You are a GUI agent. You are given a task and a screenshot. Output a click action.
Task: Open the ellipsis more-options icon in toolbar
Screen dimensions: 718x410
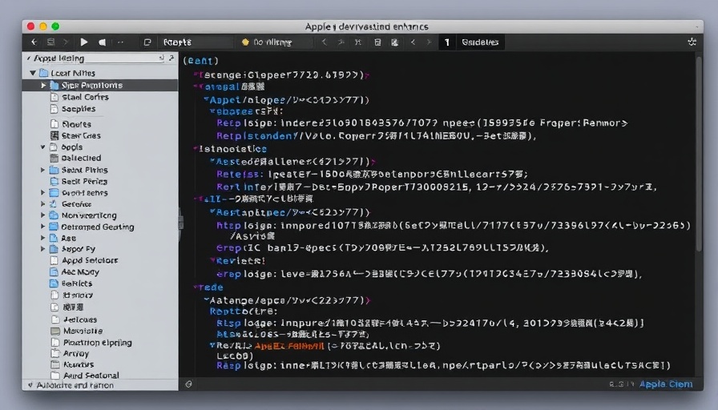(x=120, y=42)
